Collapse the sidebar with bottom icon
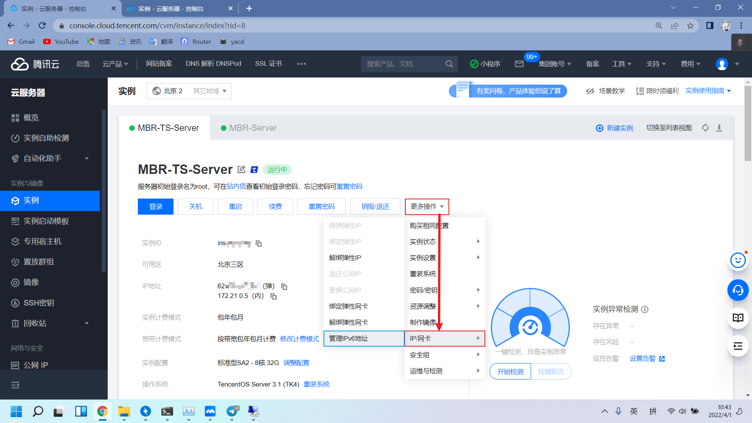752x423 pixels. point(15,385)
